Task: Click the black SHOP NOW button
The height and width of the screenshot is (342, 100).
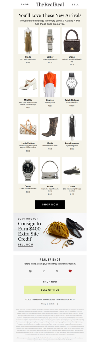Action: (x=50, y=204)
